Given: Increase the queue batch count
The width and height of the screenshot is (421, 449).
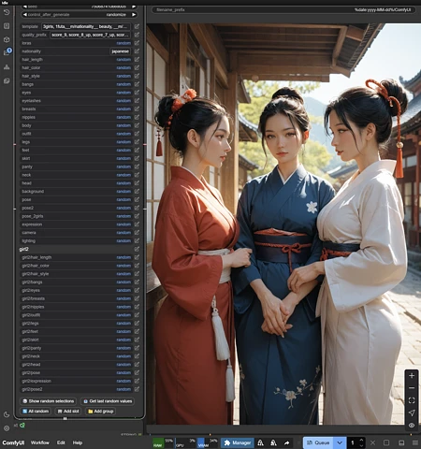Looking at the screenshot, I should click(x=361, y=440).
